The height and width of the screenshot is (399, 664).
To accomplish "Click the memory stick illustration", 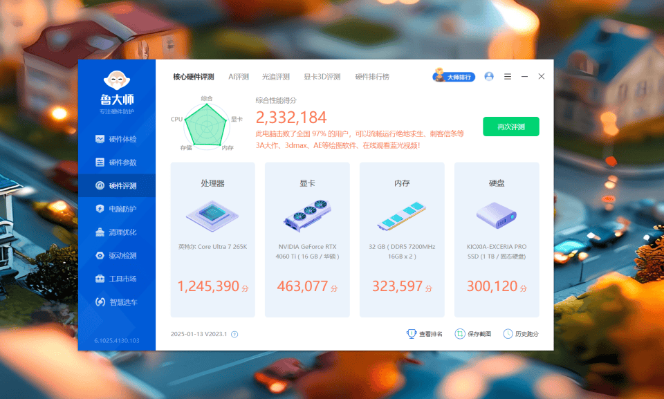I will coord(402,216).
